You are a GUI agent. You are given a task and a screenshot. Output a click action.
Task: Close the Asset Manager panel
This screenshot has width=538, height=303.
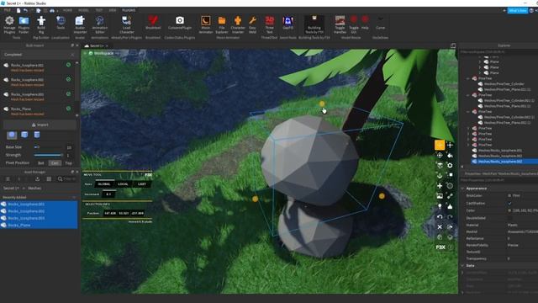click(x=76, y=172)
